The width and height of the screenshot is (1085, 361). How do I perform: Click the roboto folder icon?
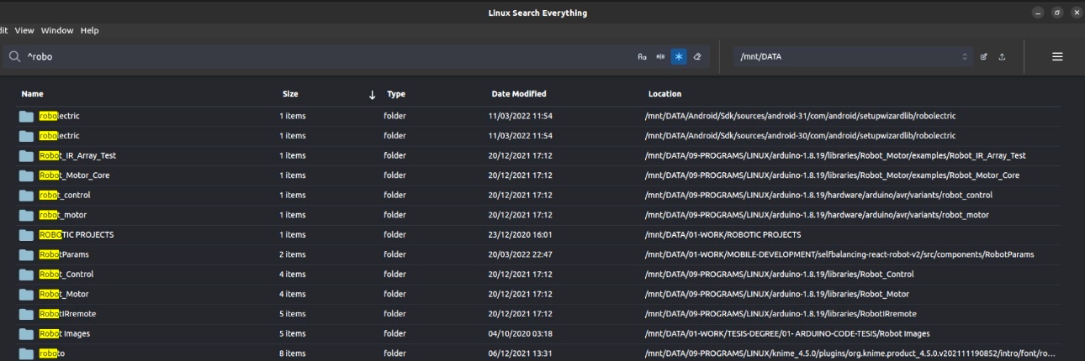tap(26, 353)
